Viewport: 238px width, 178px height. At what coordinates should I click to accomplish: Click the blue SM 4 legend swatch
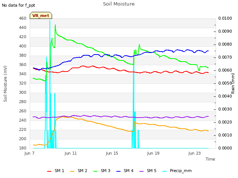(119, 171)
